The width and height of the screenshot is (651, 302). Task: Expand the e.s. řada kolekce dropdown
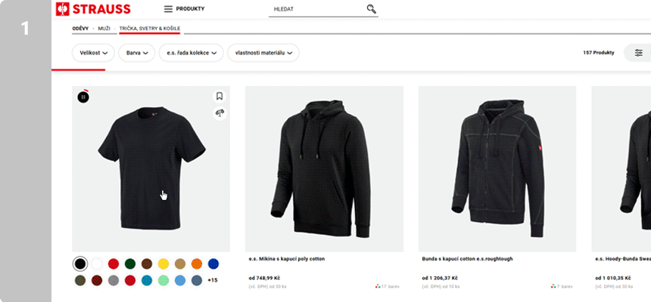(192, 53)
